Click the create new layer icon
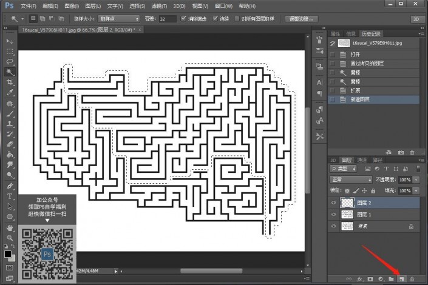428x285 pixels. [401, 278]
